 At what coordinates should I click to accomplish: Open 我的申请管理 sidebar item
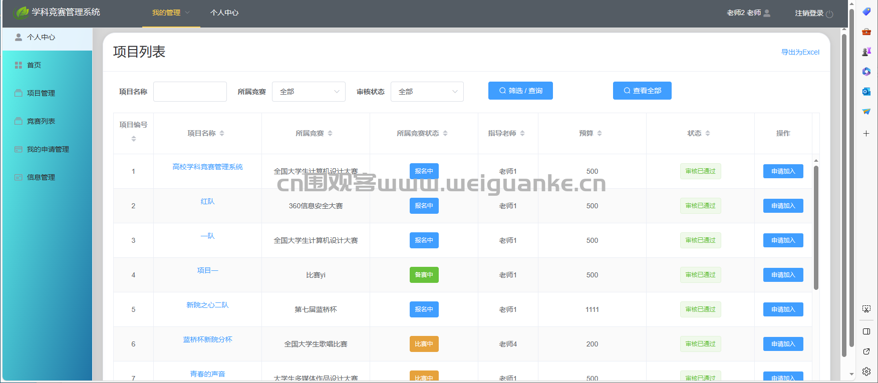point(47,149)
